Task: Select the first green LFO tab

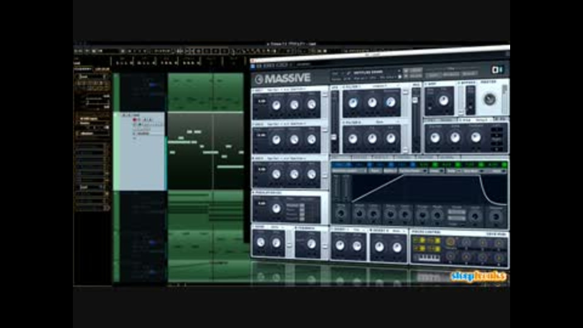Action: click(427, 164)
